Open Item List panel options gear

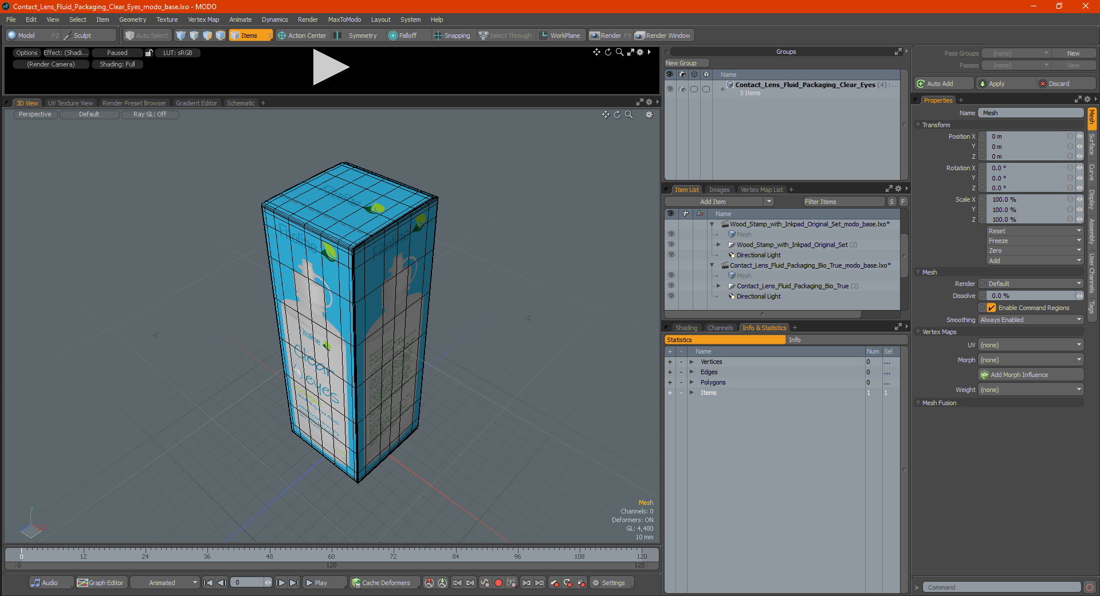[x=898, y=189]
